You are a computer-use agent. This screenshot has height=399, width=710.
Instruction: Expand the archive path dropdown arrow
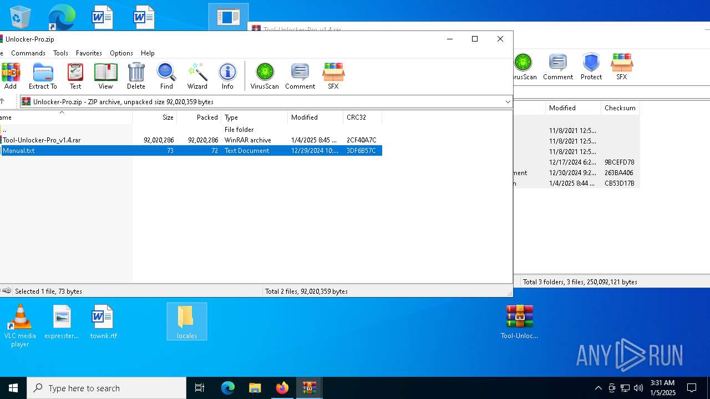pos(508,102)
